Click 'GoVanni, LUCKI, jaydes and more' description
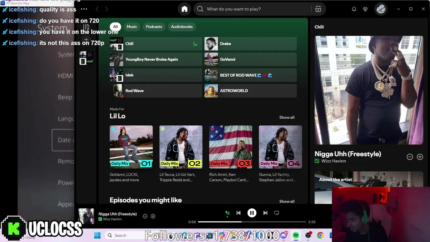The width and height of the screenshot is (430, 242). pos(124,177)
